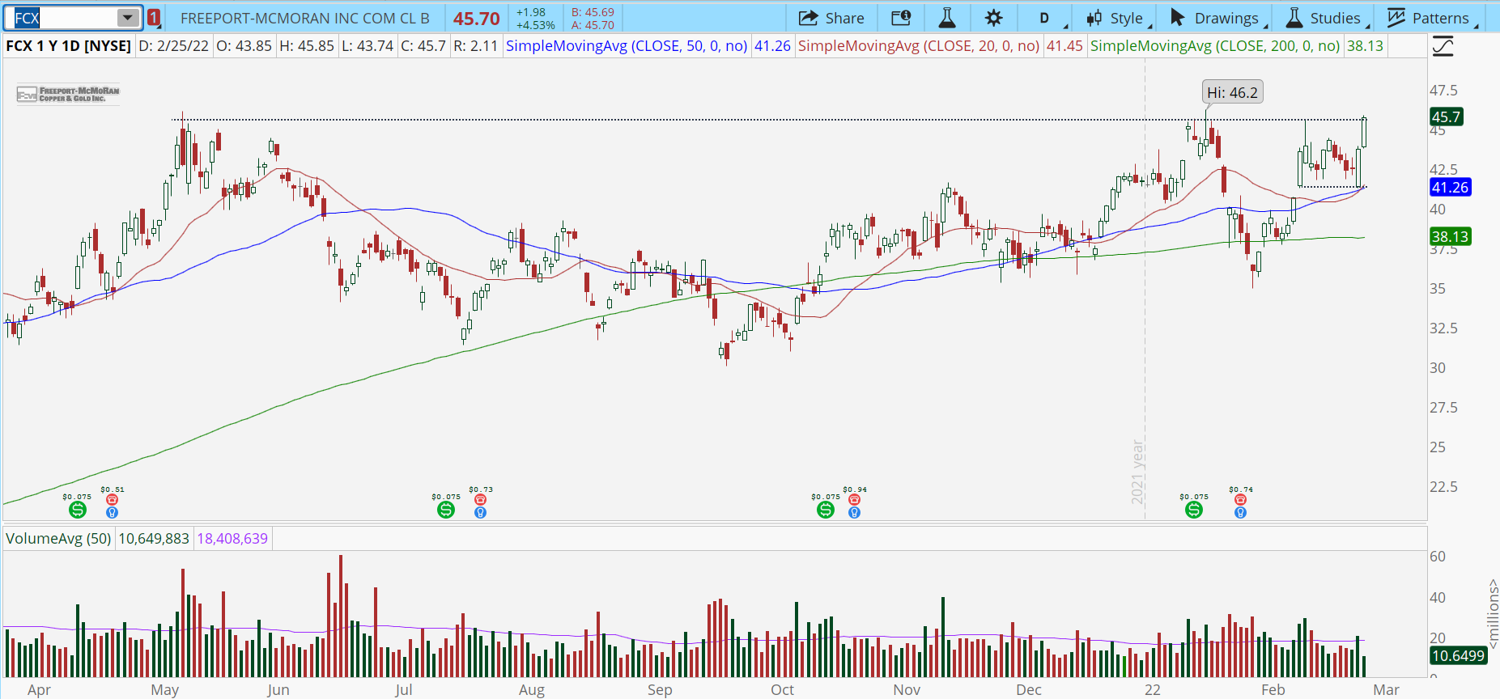Viewport: 1500px width, 699px height.
Task: Click the FREEPORT-MCMORAN INC COM CL B description
Action: (305, 18)
